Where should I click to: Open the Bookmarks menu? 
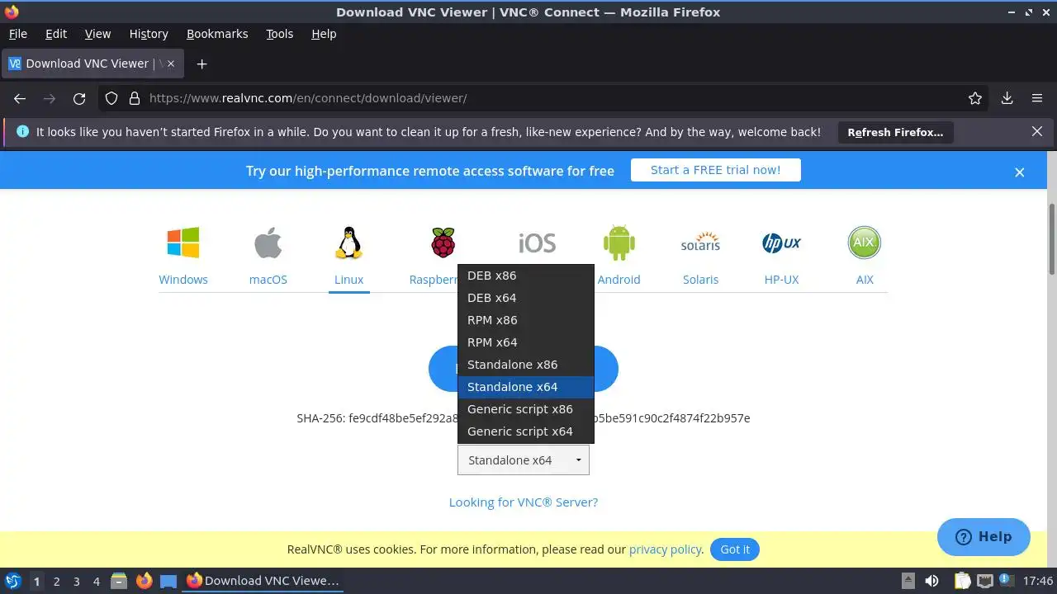217,34
